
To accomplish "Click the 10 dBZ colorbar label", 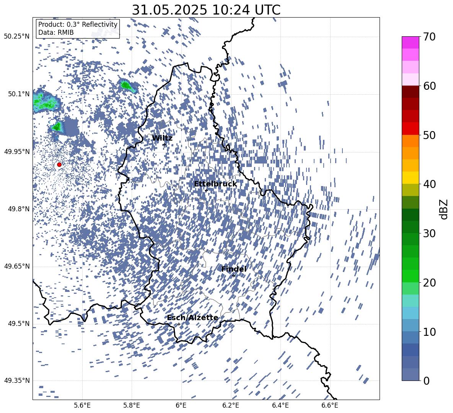I will (429, 332).
